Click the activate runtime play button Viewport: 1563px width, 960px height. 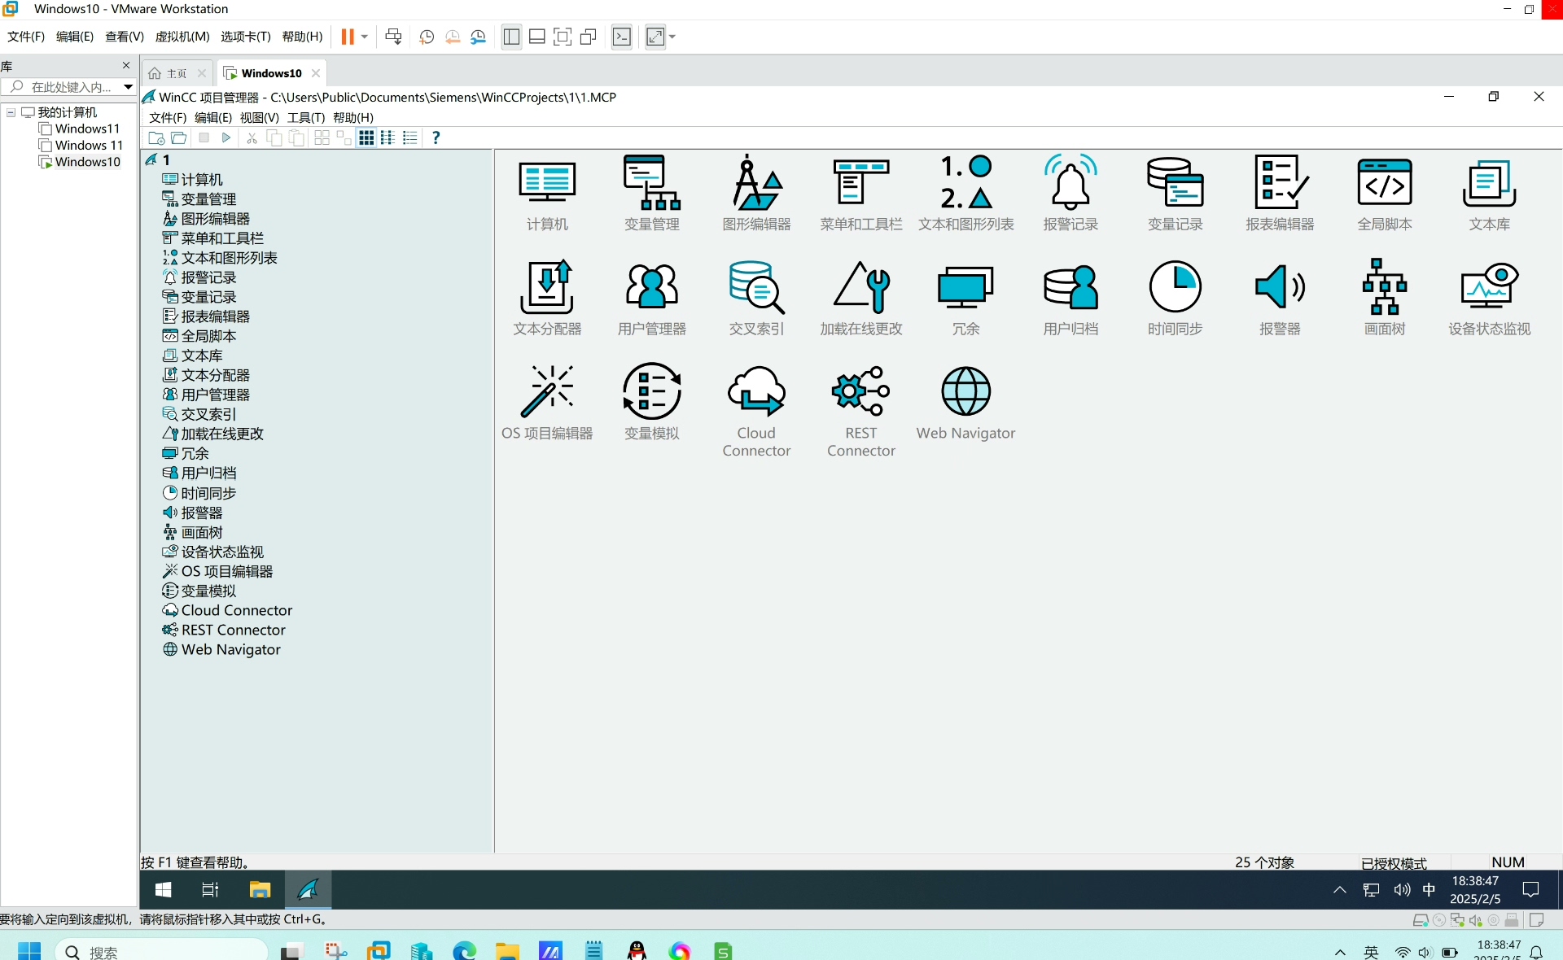(226, 138)
